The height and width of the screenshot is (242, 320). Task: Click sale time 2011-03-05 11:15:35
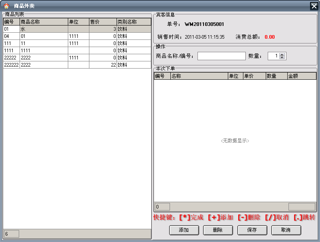click(x=205, y=37)
